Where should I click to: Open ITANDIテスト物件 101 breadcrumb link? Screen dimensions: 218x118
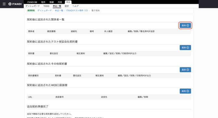[77, 10]
